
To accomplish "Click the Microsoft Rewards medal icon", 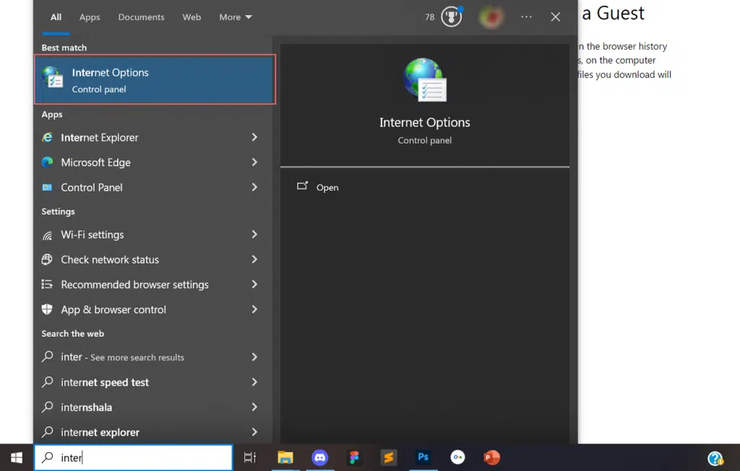I will [452, 17].
